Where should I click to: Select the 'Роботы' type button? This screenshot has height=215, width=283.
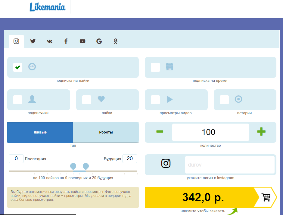pyautogui.click(x=106, y=132)
